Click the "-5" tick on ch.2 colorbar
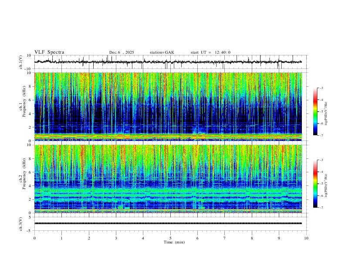Screen dimensions: 345x267 (321, 184)
